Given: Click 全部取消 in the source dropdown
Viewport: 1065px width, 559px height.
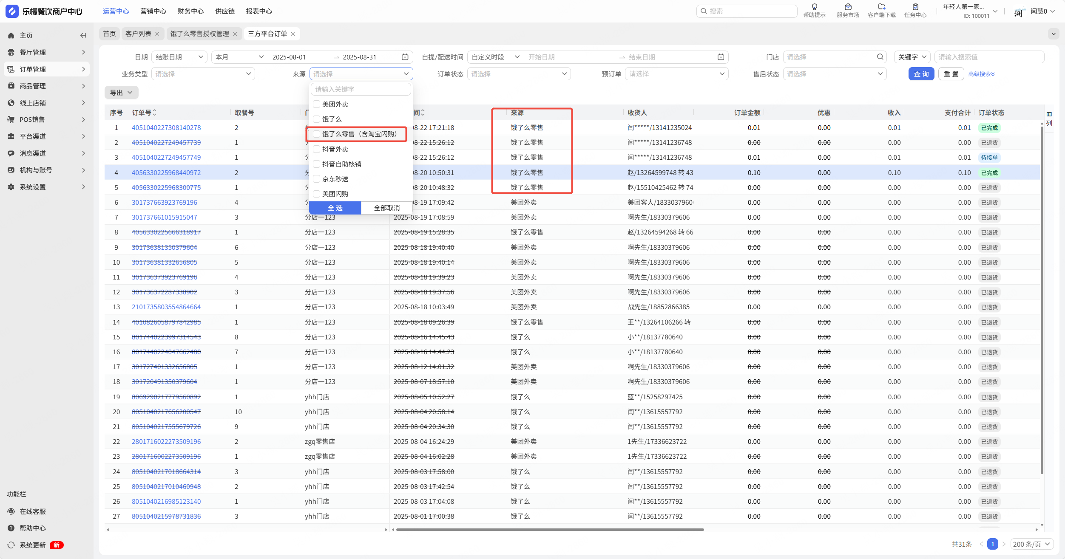Looking at the screenshot, I should (x=386, y=208).
